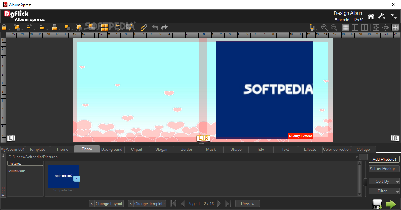Click the R right page marker at canvas edge

(x=396, y=138)
